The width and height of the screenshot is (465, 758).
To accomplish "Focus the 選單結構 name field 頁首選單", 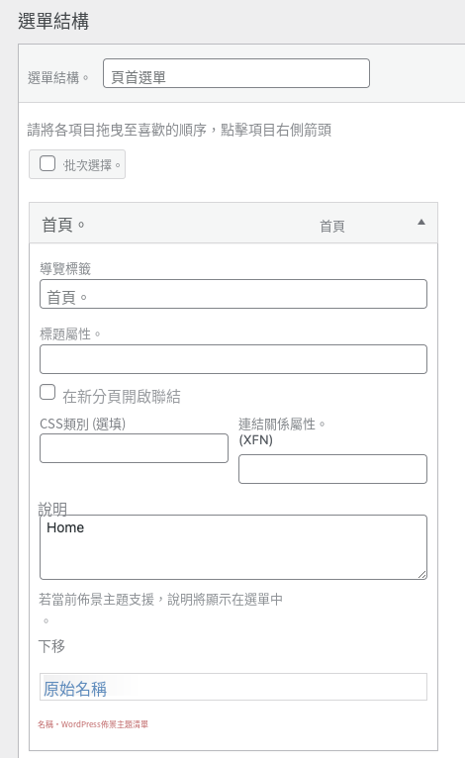I will [236, 73].
